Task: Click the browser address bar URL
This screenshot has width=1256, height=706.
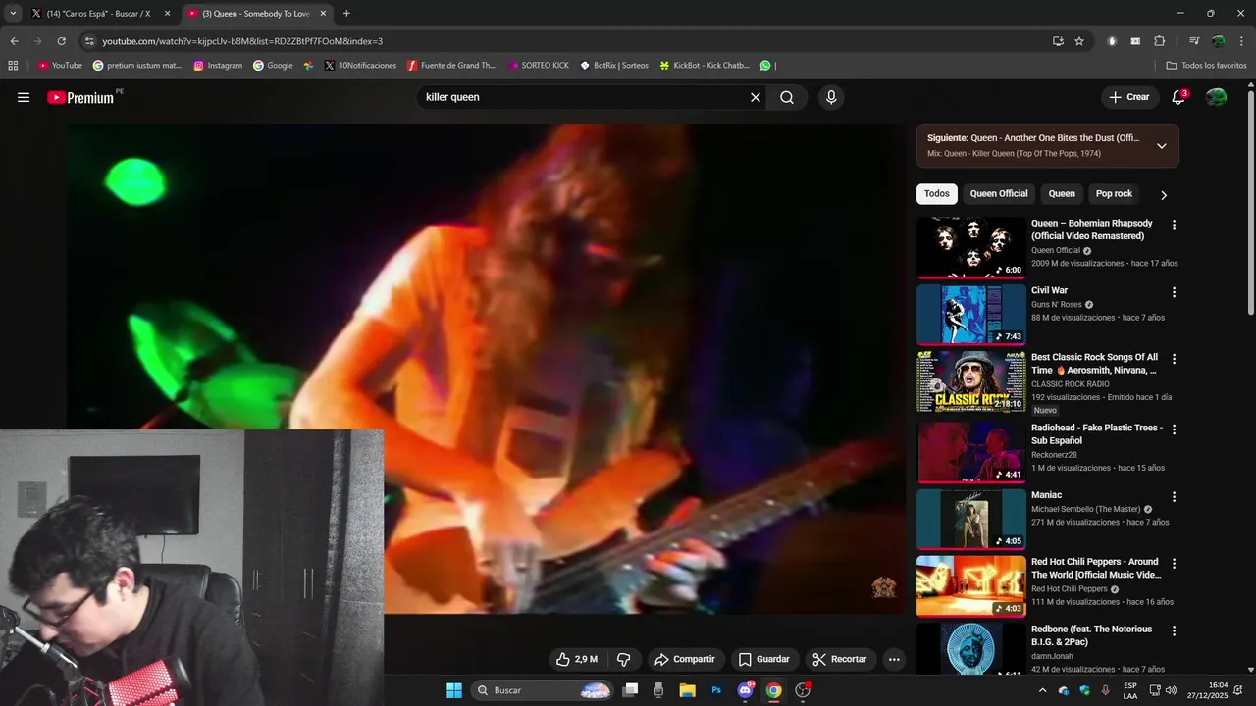Action: [242, 41]
